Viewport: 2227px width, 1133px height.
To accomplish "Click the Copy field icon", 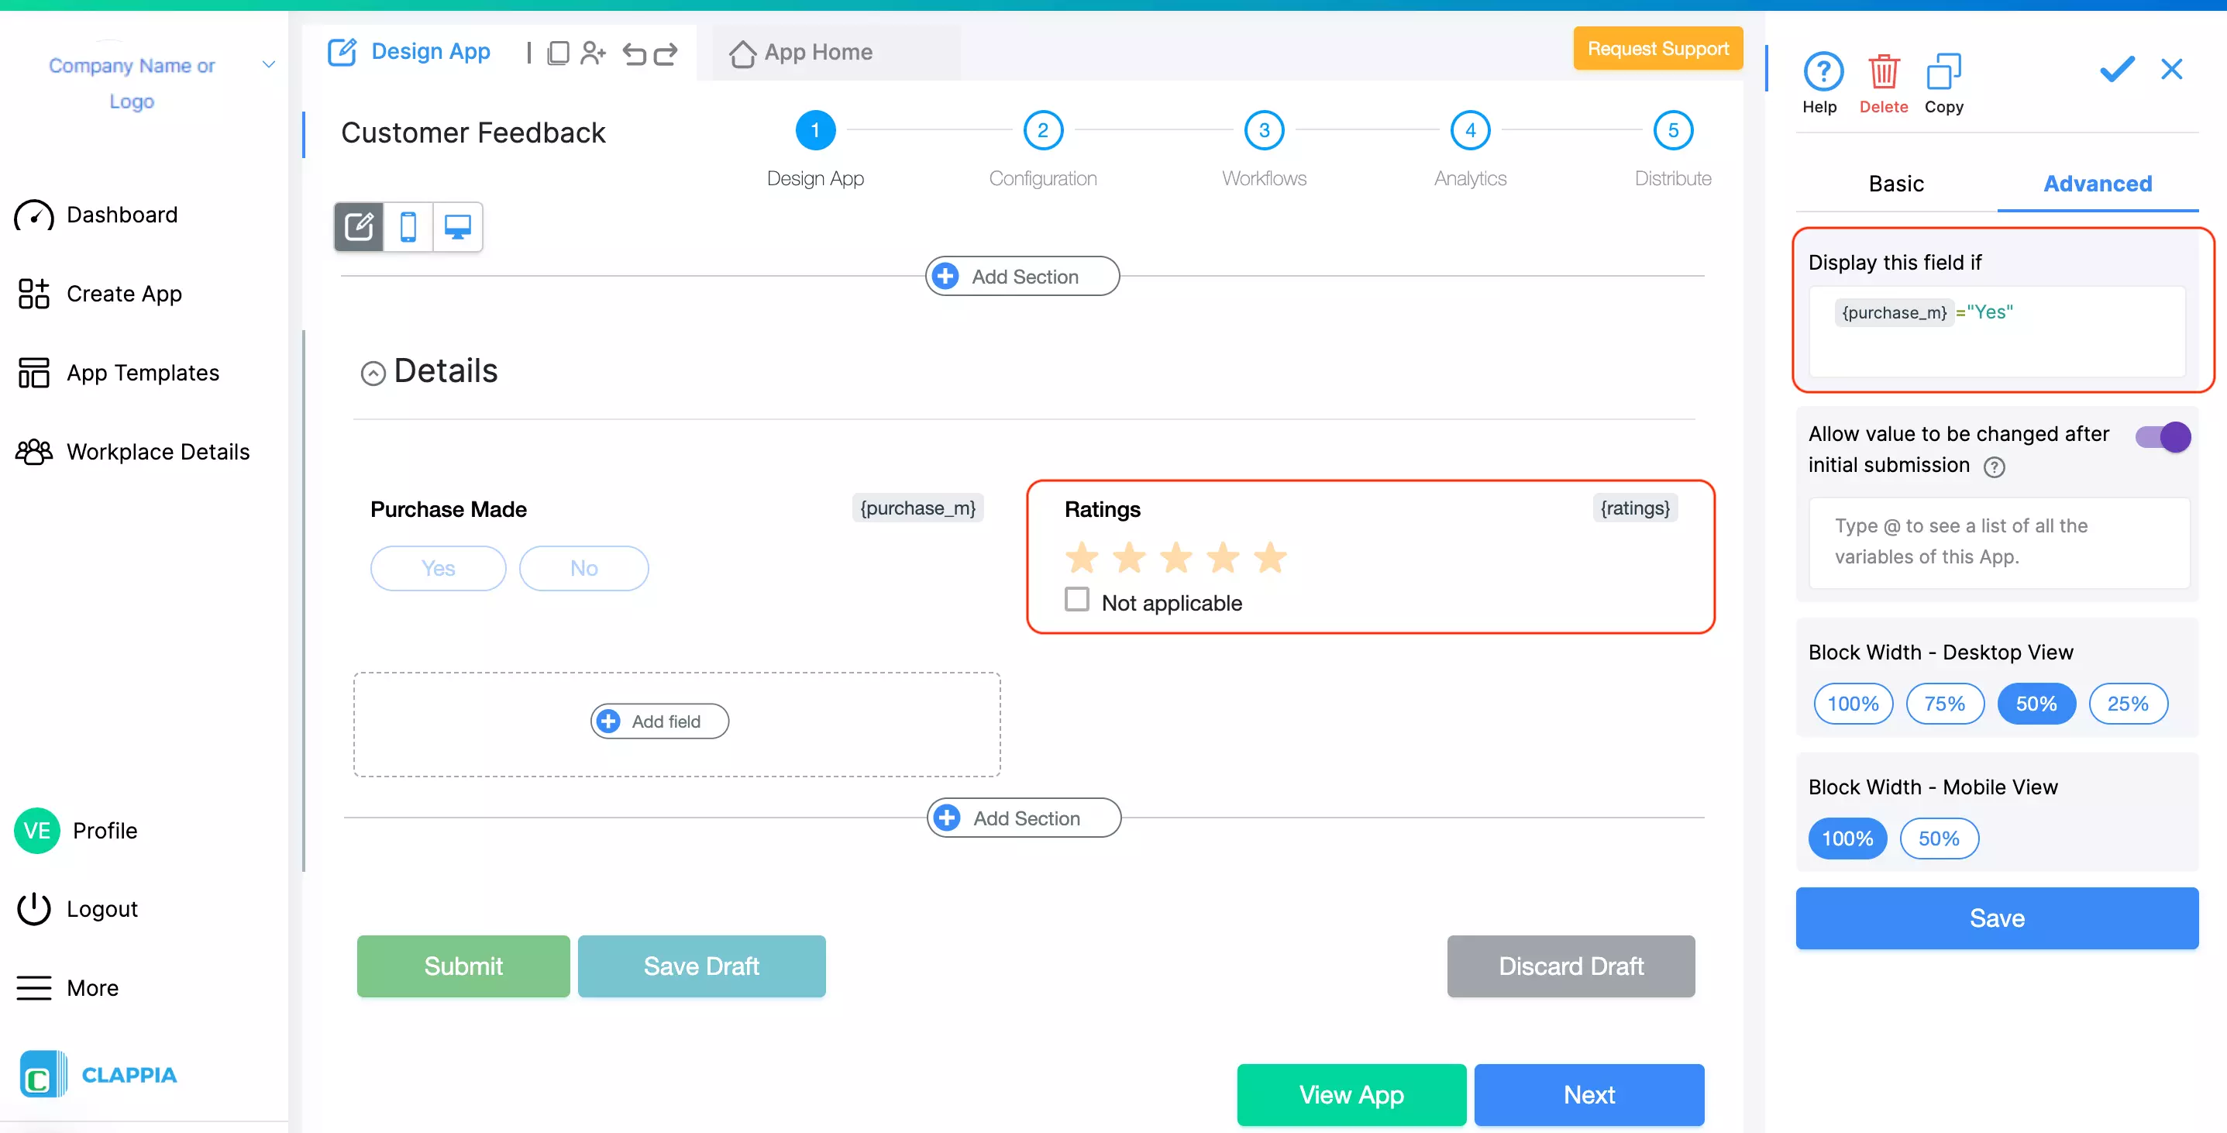I will [1943, 73].
